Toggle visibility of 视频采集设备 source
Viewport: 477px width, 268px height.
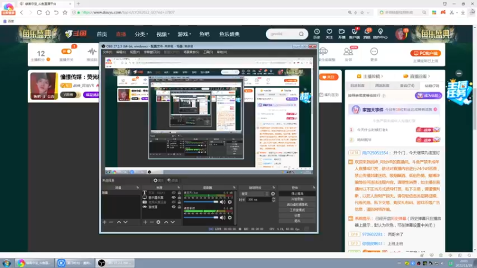174,202
